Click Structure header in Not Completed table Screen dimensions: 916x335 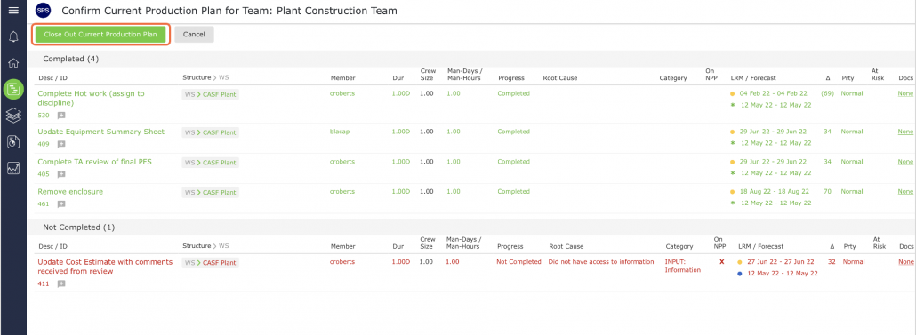click(x=197, y=246)
